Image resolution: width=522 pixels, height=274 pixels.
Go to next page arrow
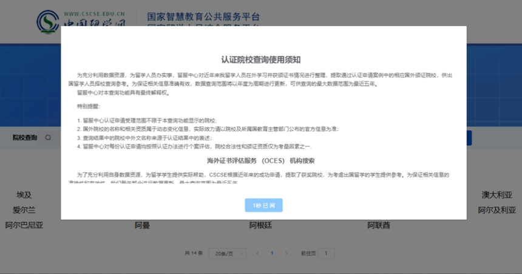pos(286,253)
